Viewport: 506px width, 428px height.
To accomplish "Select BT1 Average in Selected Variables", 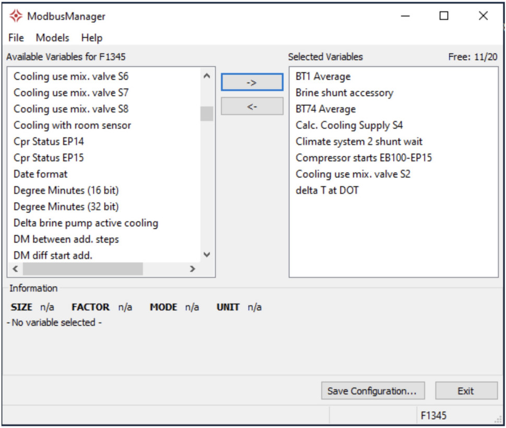I will point(323,77).
